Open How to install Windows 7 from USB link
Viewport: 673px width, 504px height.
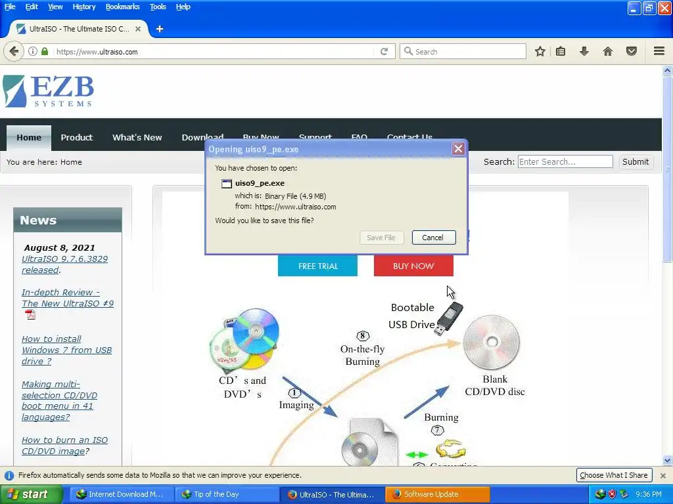[x=66, y=350]
